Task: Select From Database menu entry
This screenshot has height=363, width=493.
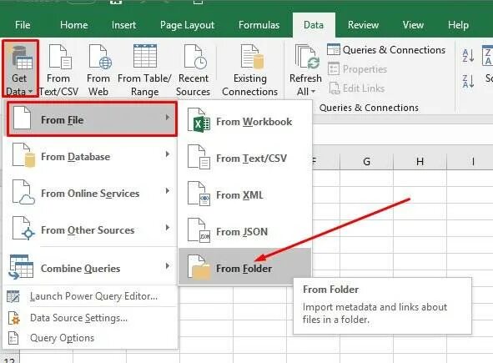Action: tap(90, 156)
